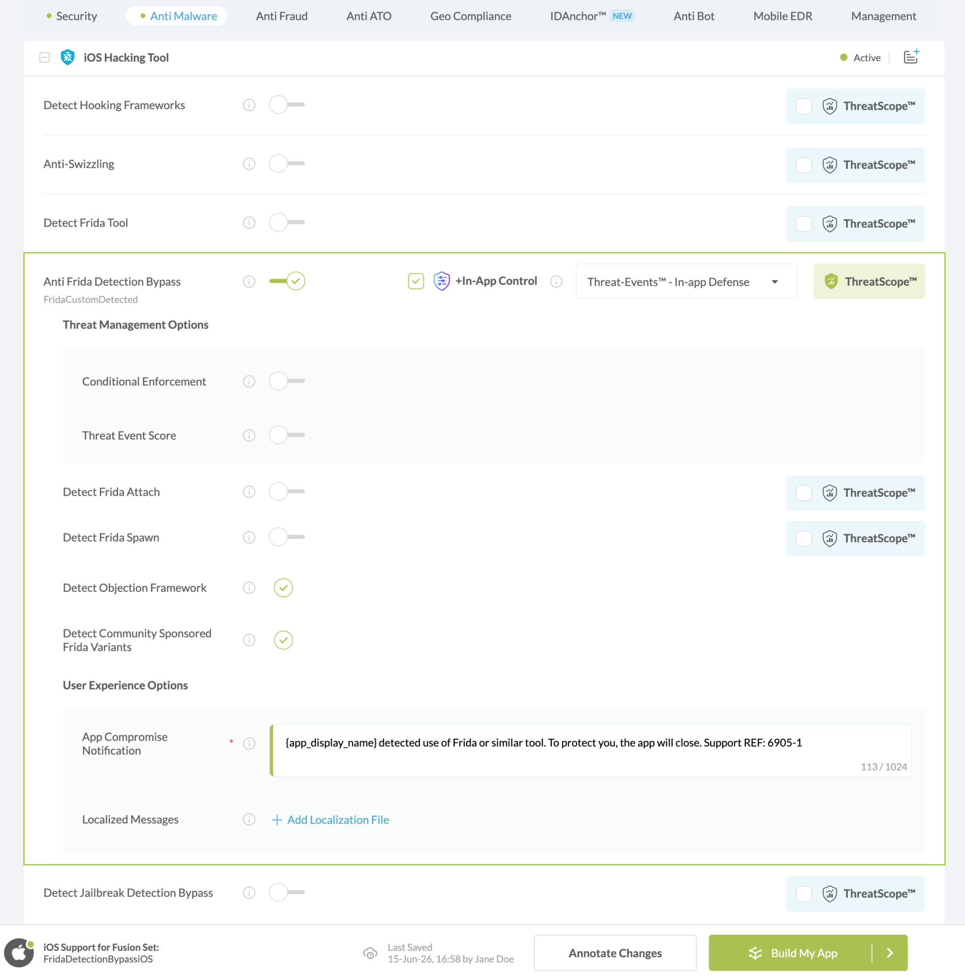Open the Anti Fraud tab
This screenshot has width=965, height=979.
(282, 16)
